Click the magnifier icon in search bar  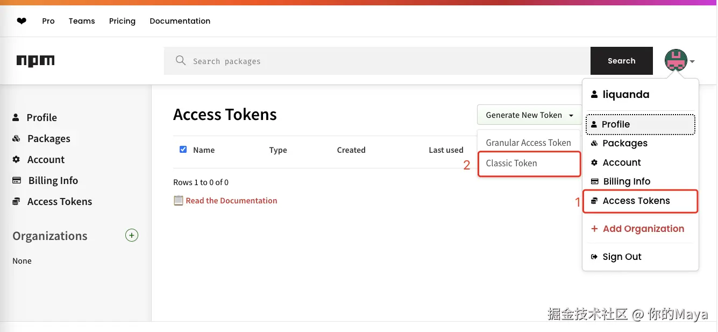click(x=181, y=61)
